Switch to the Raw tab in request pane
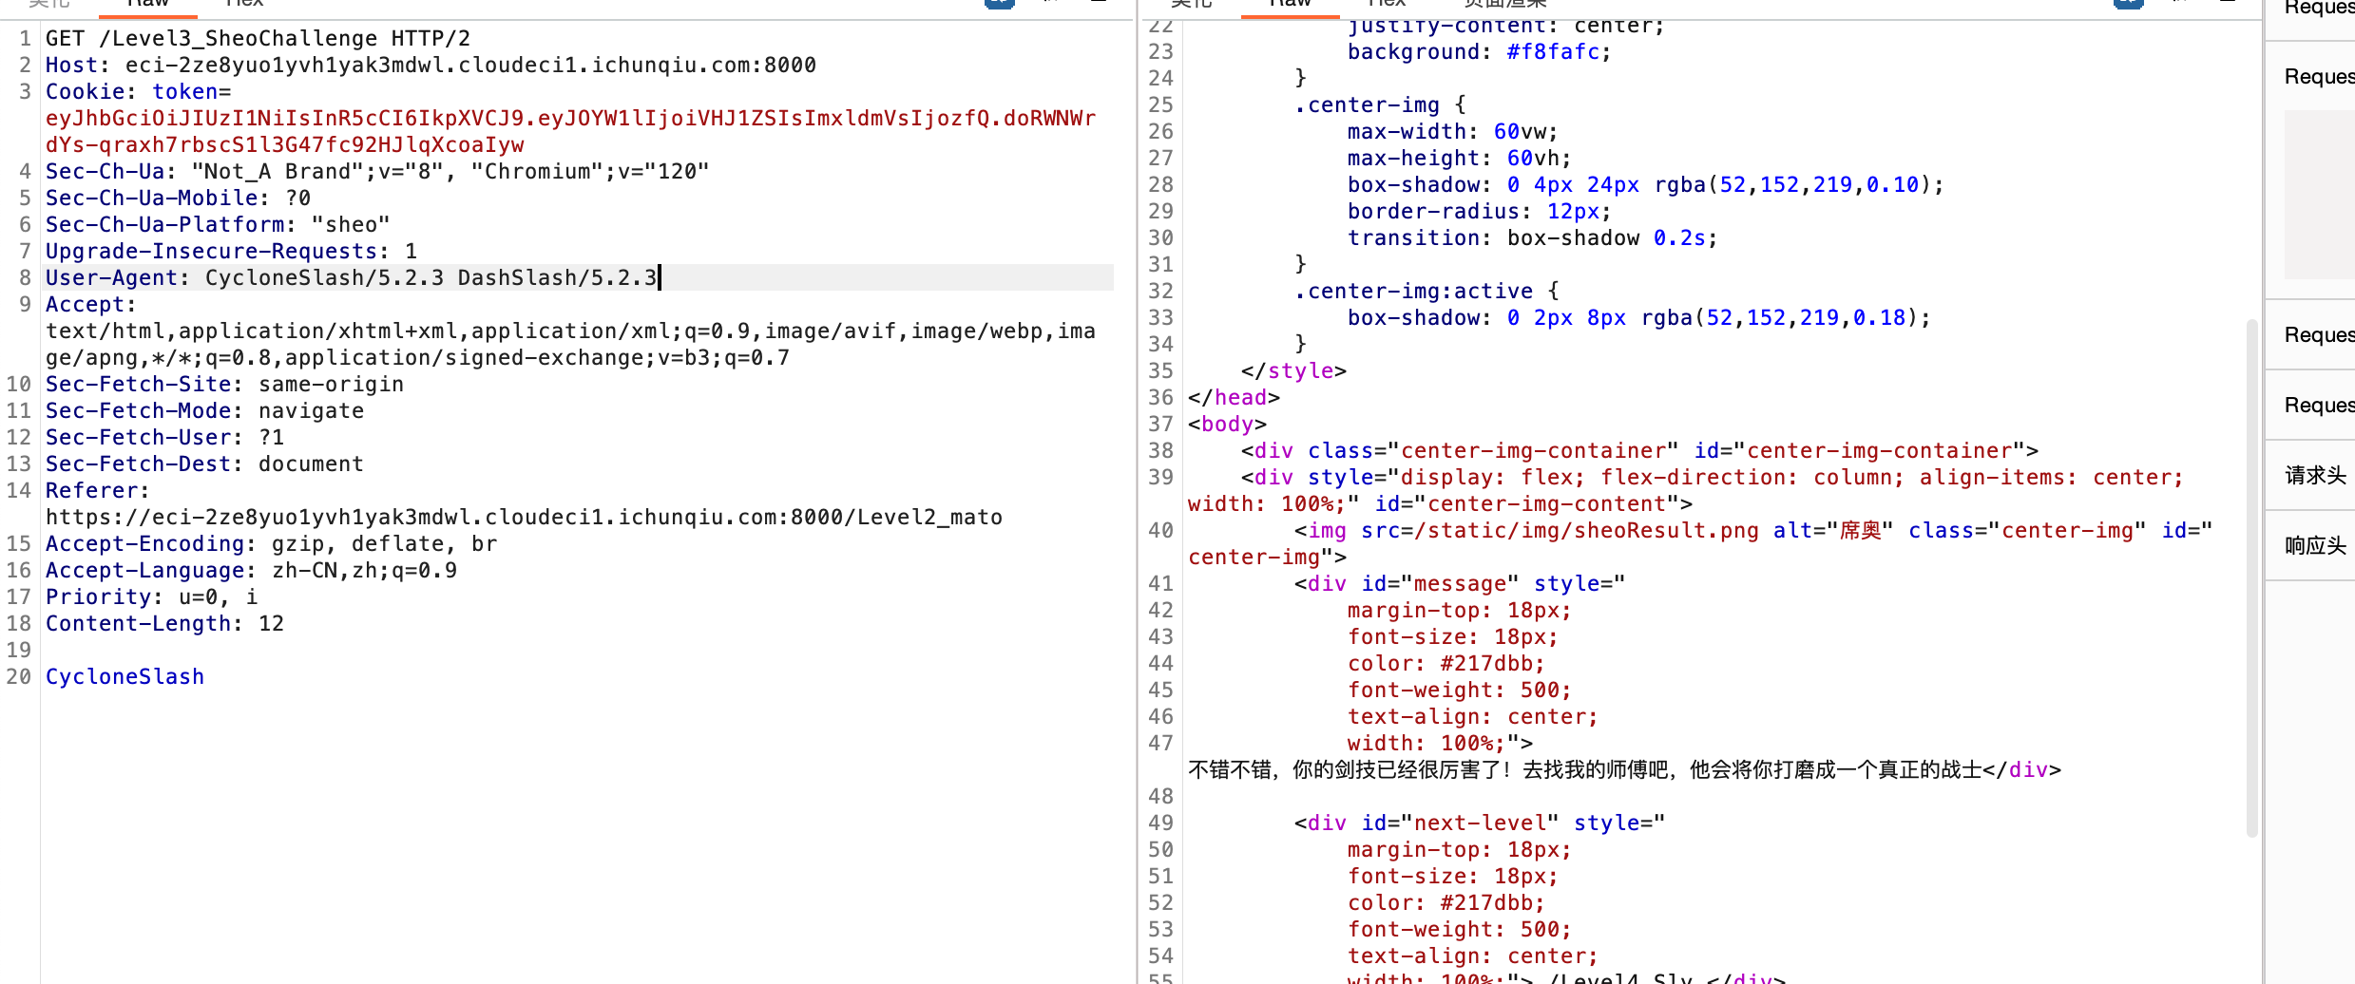2355x984 pixels. coord(147,4)
